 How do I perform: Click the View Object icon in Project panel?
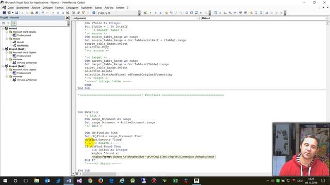(8, 23)
